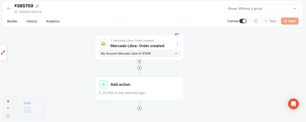
Task: Fit the canvas to view
Action: tap(8, 115)
